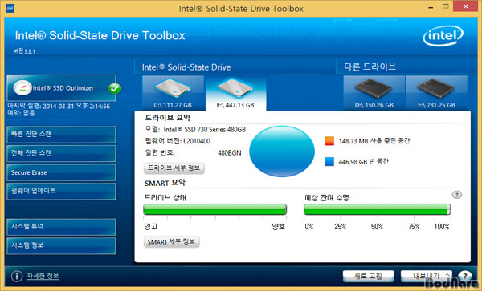
Task: Maximize the Toolbox window
Action: click(x=446, y=6)
